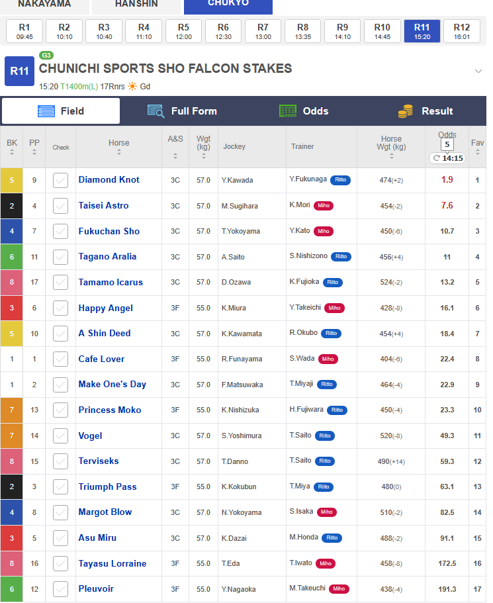Switch to the Full Form tab
Screen dimensions: 493x603
coord(182,111)
